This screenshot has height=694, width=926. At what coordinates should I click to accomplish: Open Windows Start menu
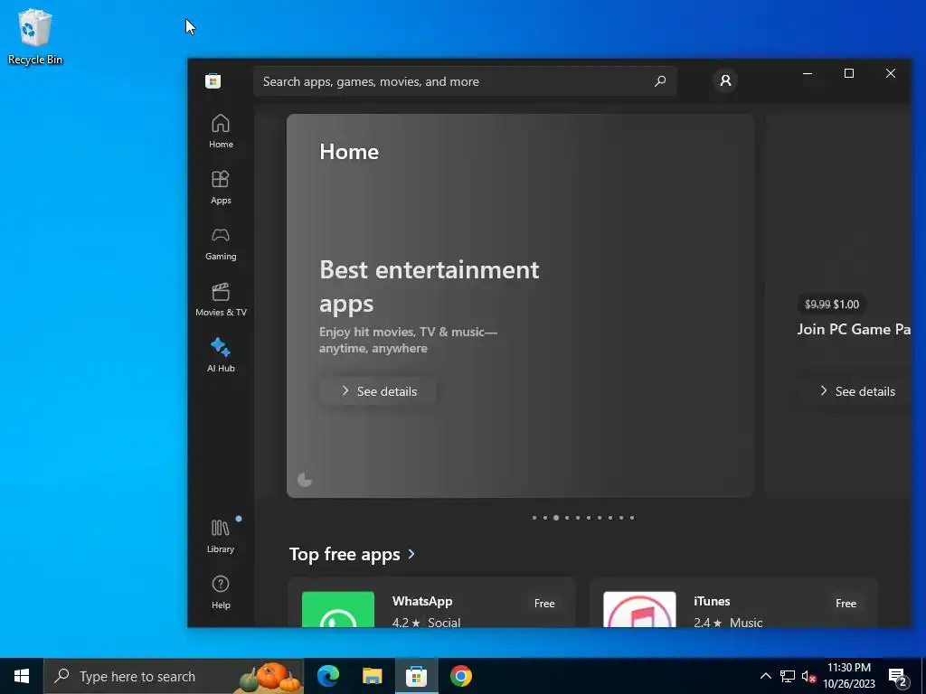tap(22, 676)
